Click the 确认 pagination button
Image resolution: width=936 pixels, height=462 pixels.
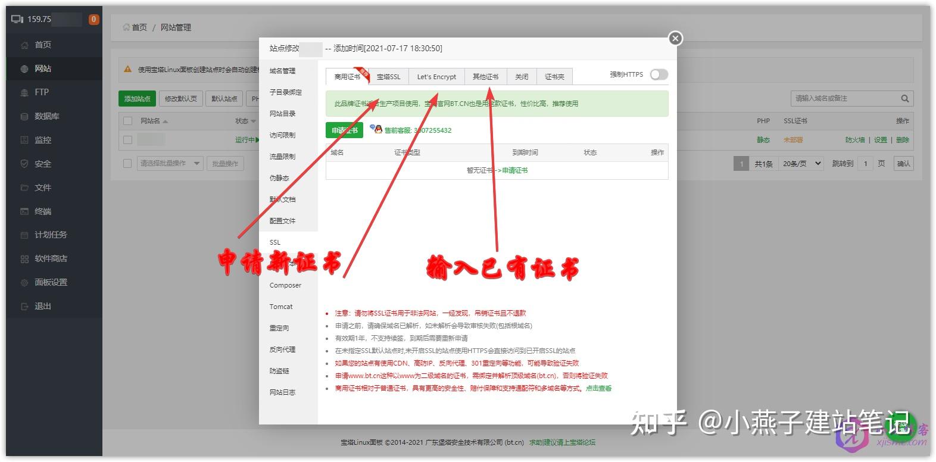click(x=904, y=163)
